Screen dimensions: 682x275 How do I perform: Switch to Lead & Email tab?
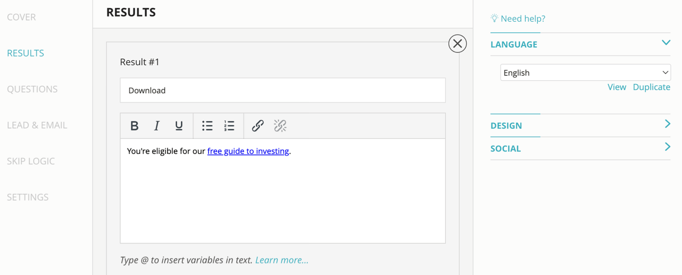37,125
